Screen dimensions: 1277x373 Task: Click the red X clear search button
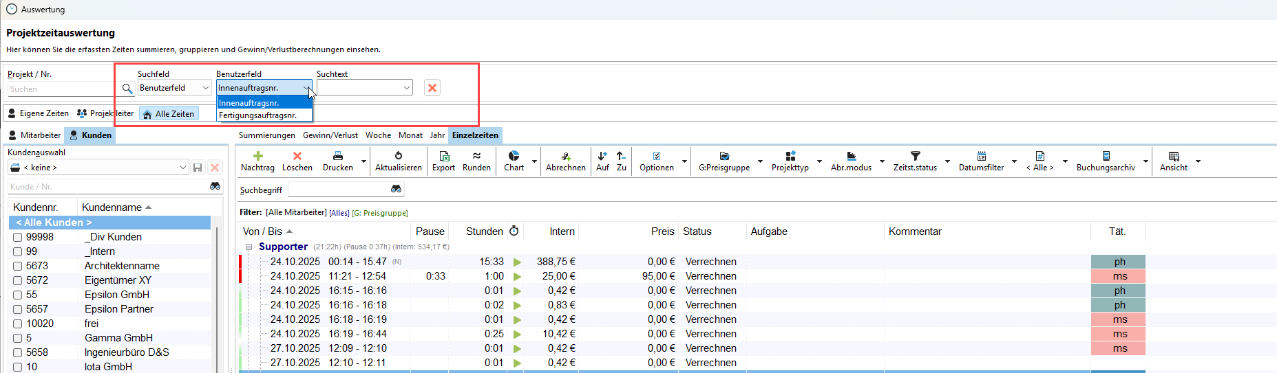[x=432, y=88]
